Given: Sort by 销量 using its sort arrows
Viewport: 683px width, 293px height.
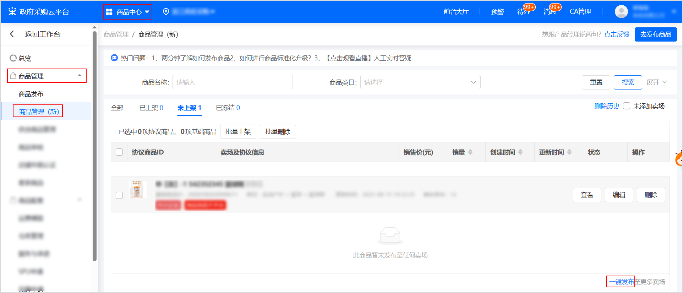Looking at the screenshot, I should pyautogui.click(x=470, y=152).
